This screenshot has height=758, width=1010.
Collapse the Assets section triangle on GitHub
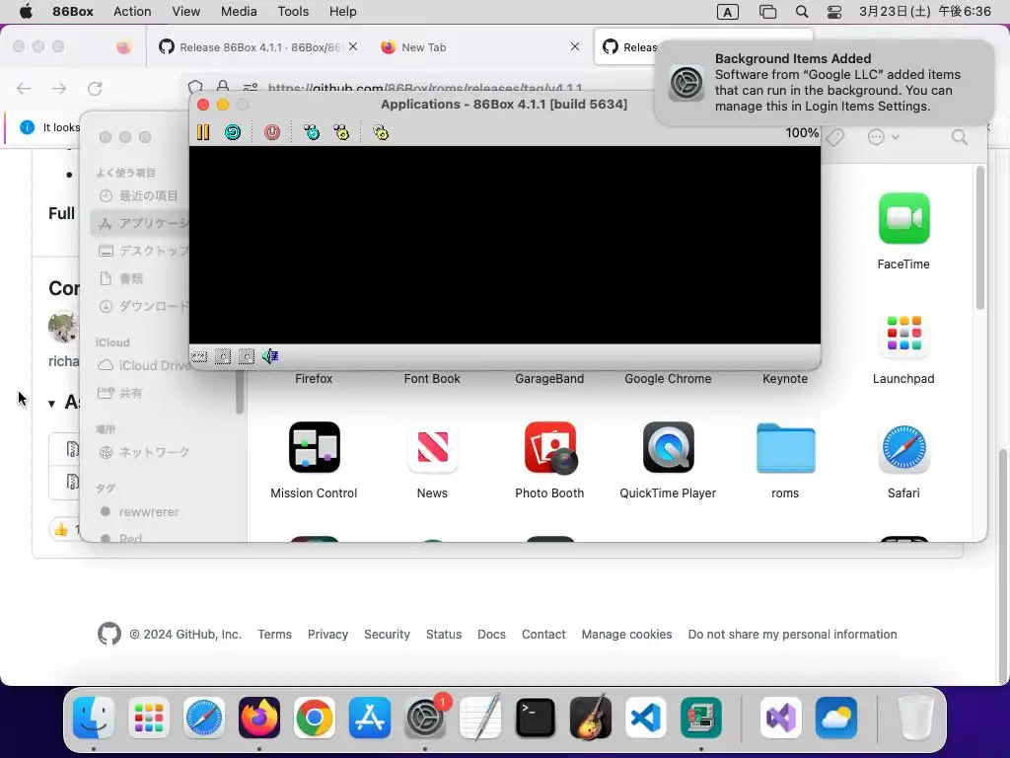pos(51,404)
